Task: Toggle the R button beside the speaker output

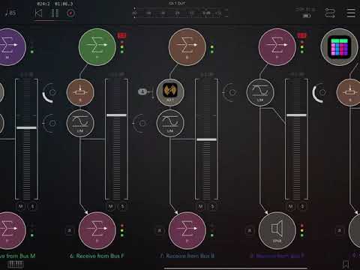Action: pyautogui.click(x=250, y=230)
